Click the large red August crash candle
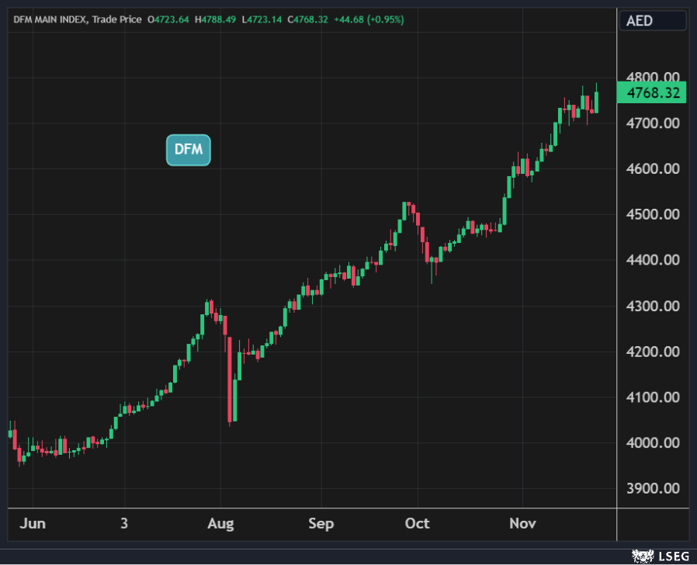 230,380
